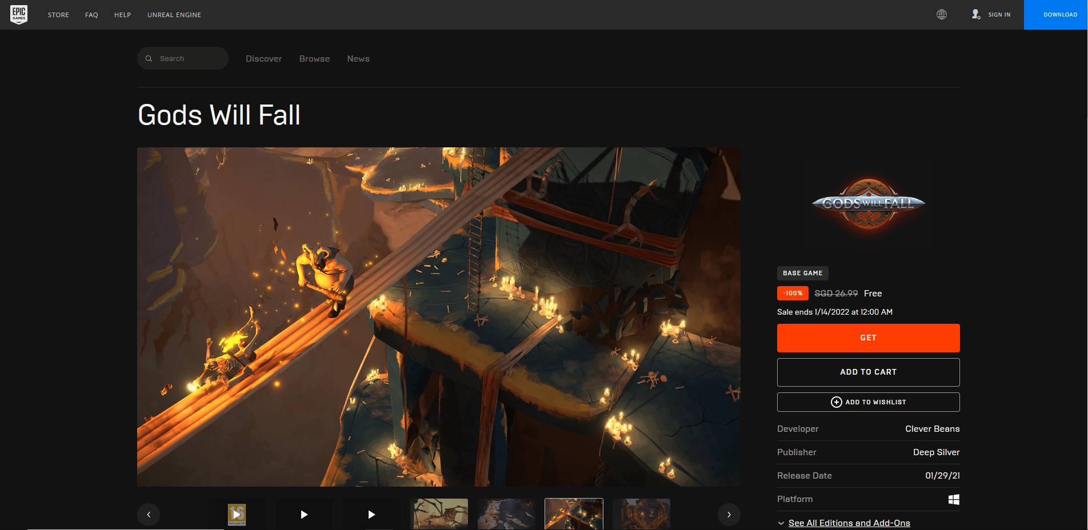The width and height of the screenshot is (1088, 530).
Task: Click the orange GET button
Action: [868, 338]
